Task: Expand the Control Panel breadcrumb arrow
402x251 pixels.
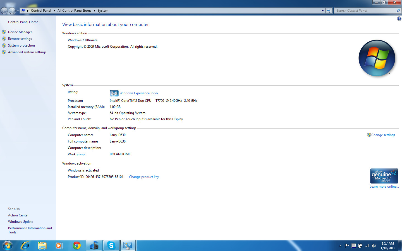Action: (x=54, y=11)
